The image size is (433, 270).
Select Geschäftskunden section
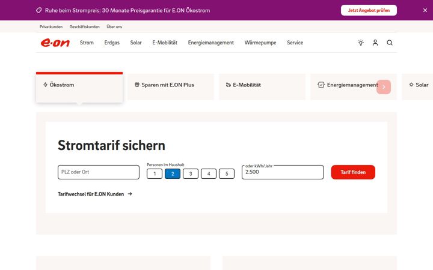(x=85, y=27)
